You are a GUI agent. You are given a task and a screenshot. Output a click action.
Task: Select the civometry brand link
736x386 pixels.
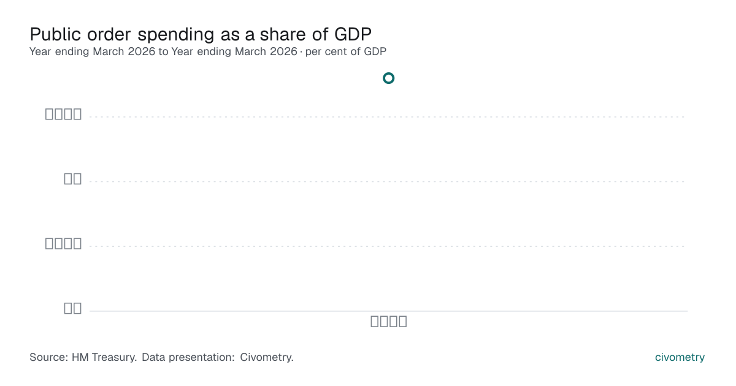click(680, 357)
